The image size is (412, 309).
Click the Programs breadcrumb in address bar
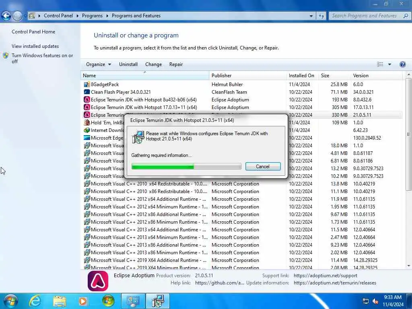[92, 16]
